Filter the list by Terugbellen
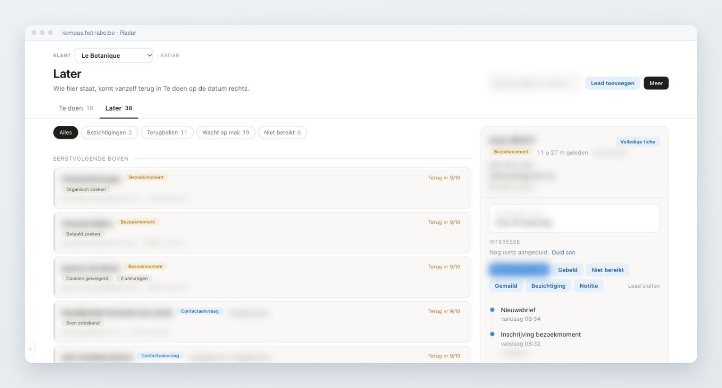722x388 pixels. point(167,133)
